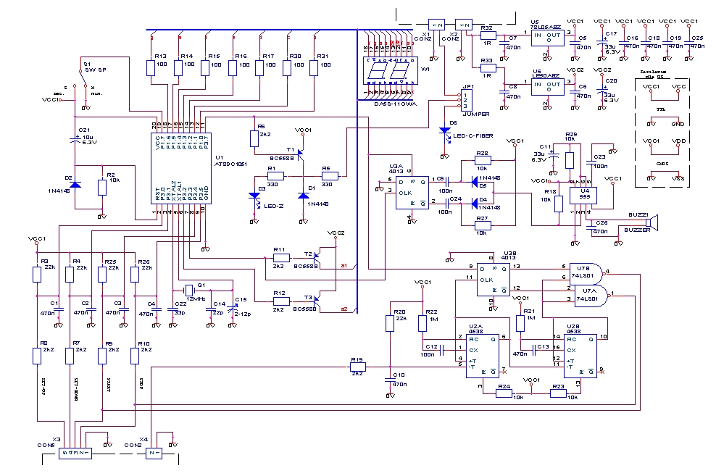Click the C10 capacitor label
The image size is (716, 476).
tap(399, 375)
